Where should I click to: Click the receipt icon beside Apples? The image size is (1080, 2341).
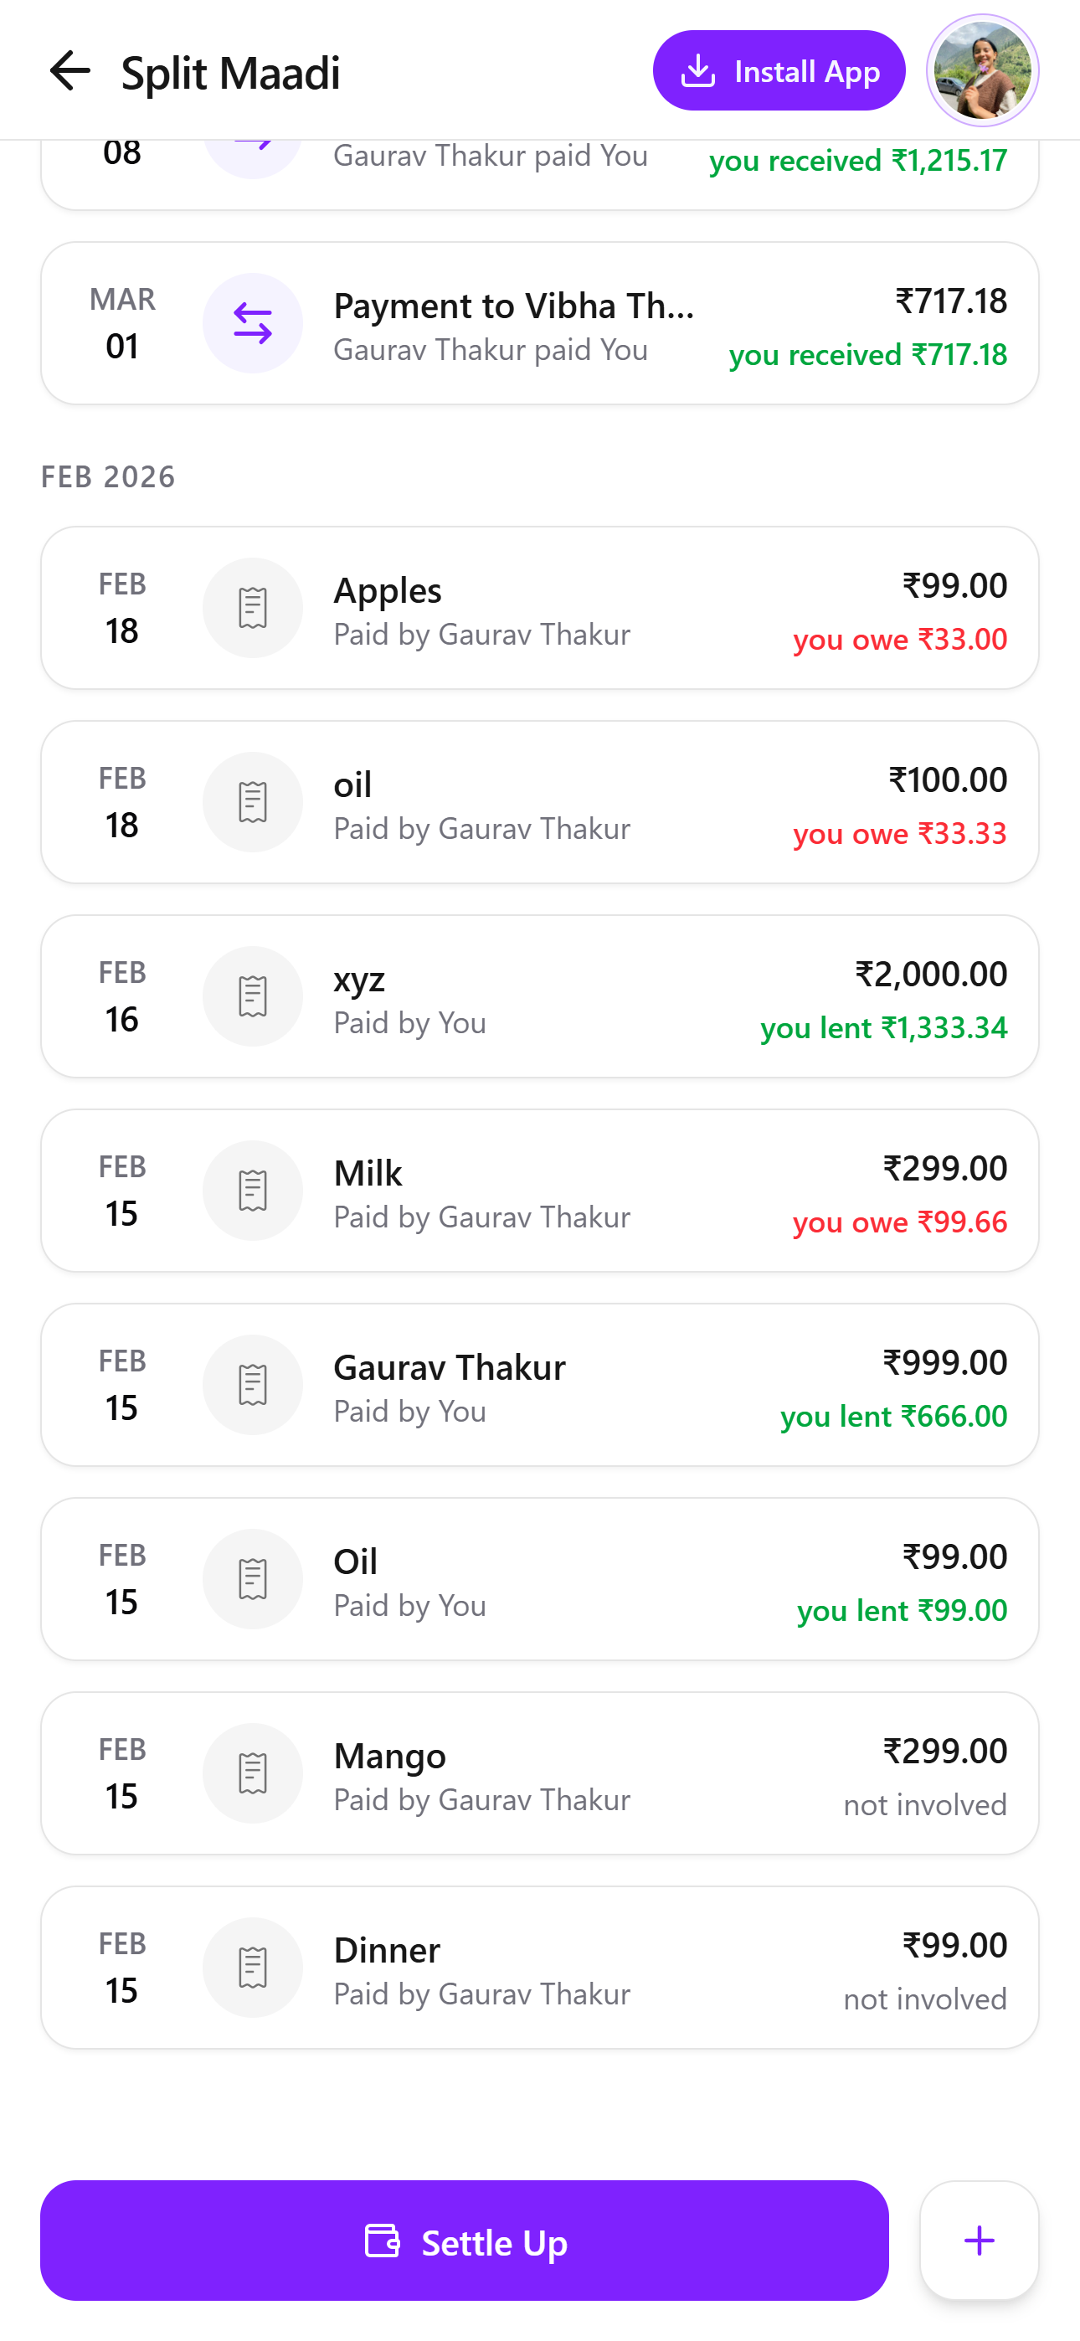(252, 608)
